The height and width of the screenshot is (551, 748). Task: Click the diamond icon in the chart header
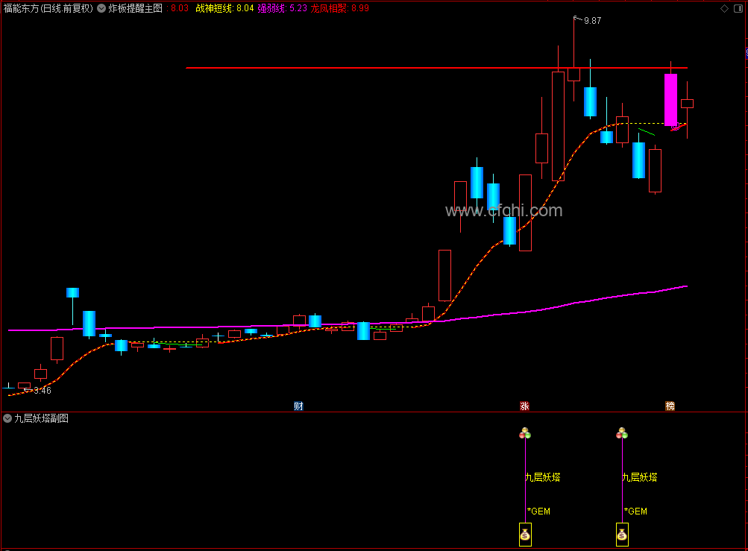pos(724,9)
